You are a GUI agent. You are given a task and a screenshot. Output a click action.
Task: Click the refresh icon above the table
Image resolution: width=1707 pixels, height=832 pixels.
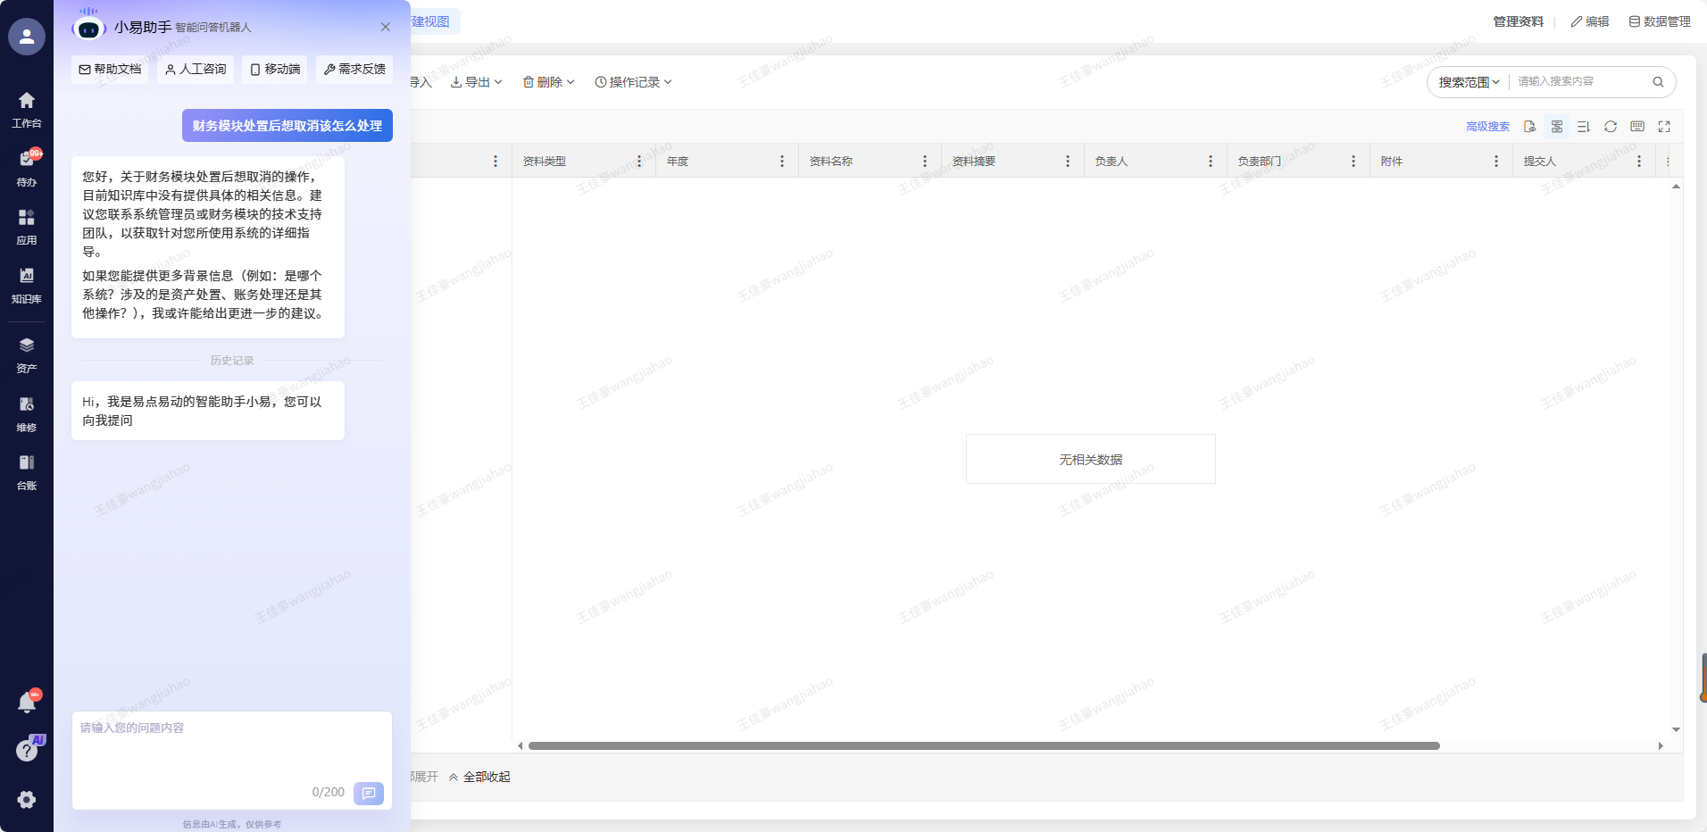click(x=1610, y=127)
